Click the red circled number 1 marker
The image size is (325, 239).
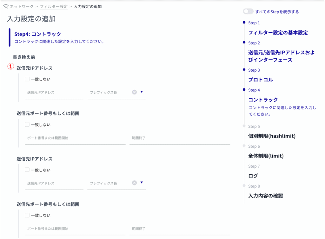pyautogui.click(x=11, y=67)
